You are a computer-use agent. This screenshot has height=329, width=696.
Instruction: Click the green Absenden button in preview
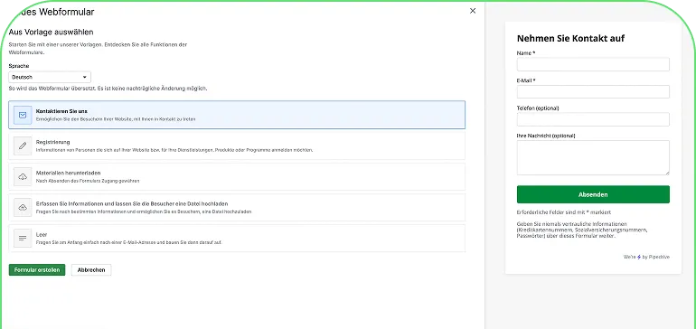click(593, 194)
